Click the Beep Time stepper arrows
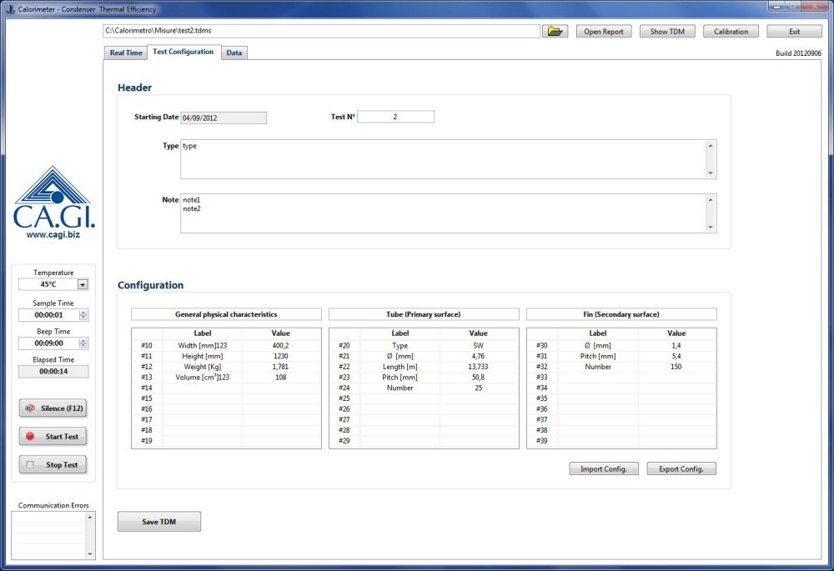834x571 pixels. [83, 343]
